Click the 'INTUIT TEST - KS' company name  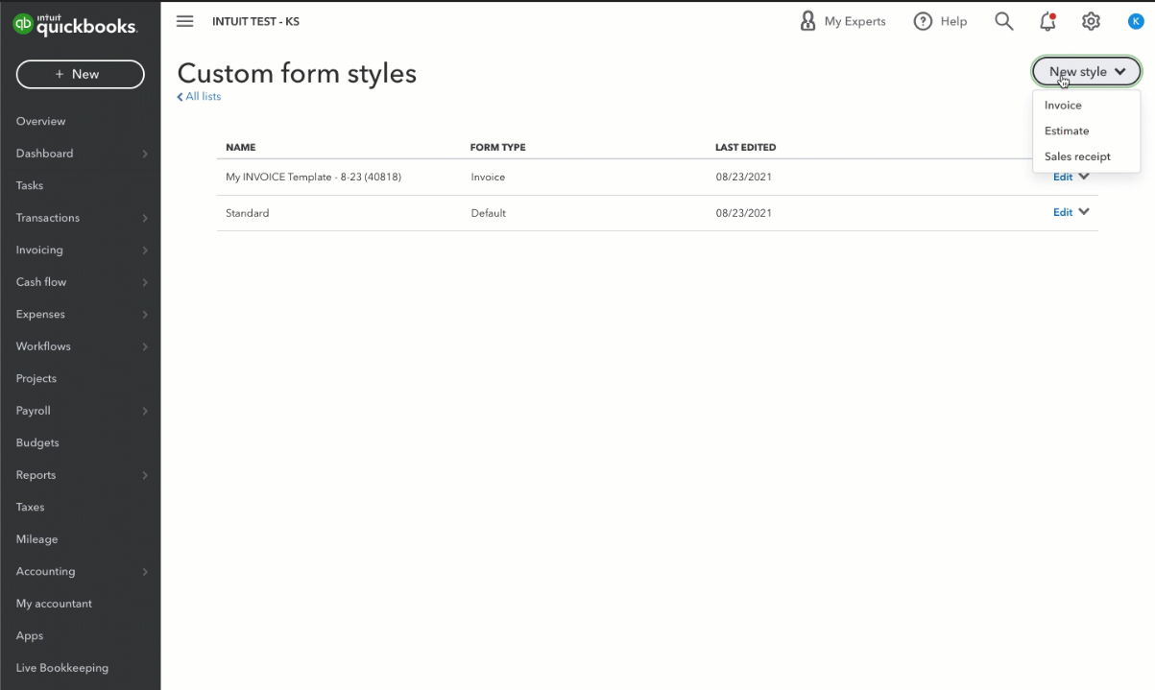(255, 21)
